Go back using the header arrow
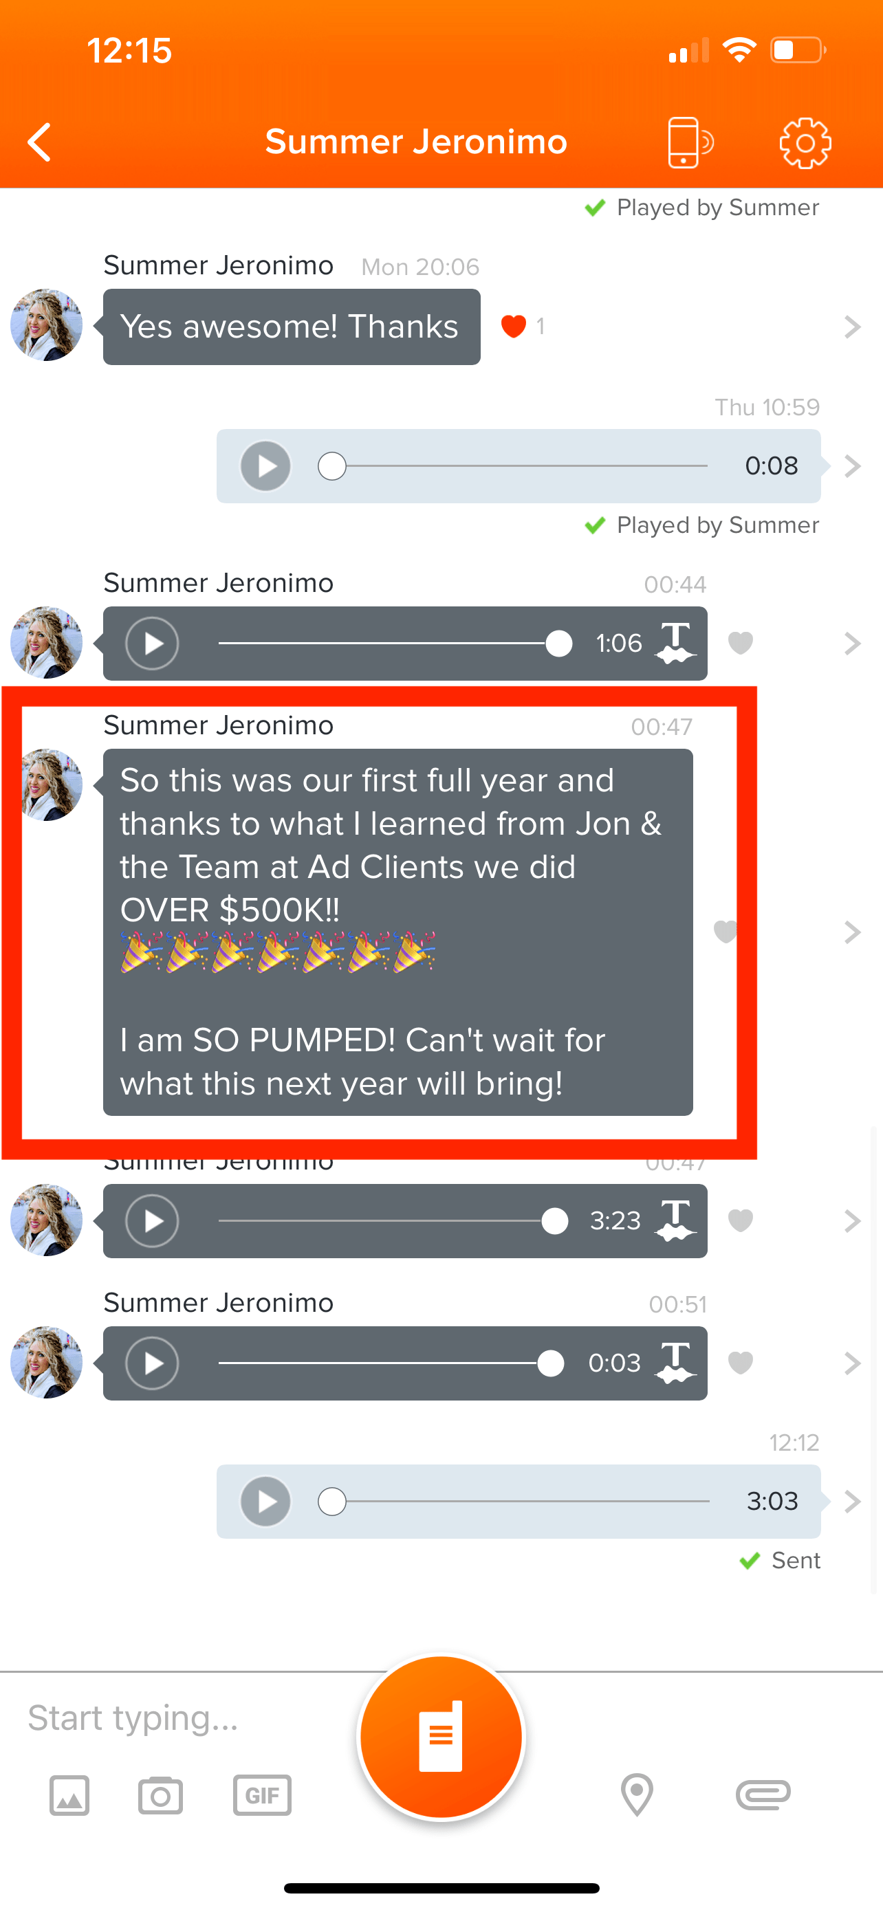Screen dimensions: 883x1910 39,142
